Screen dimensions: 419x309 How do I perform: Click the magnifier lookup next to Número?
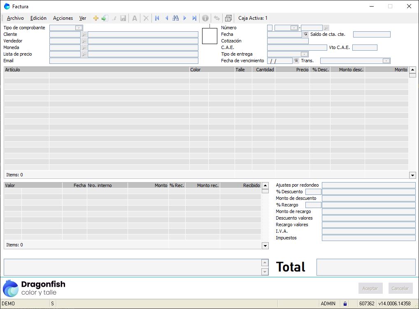(326, 28)
